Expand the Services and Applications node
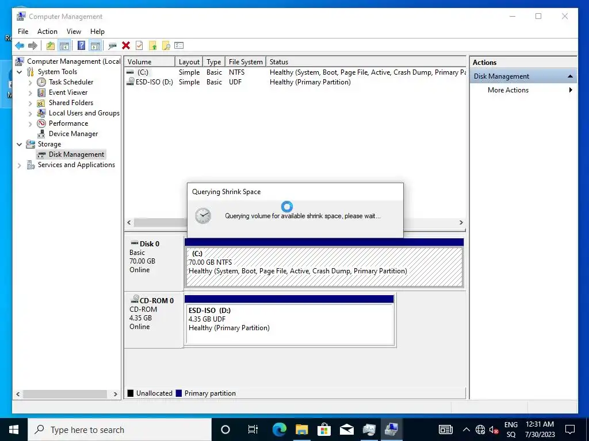 tap(20, 165)
